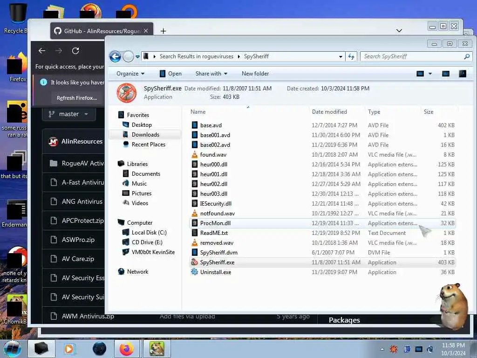Open the Organize menu

pyautogui.click(x=130, y=74)
